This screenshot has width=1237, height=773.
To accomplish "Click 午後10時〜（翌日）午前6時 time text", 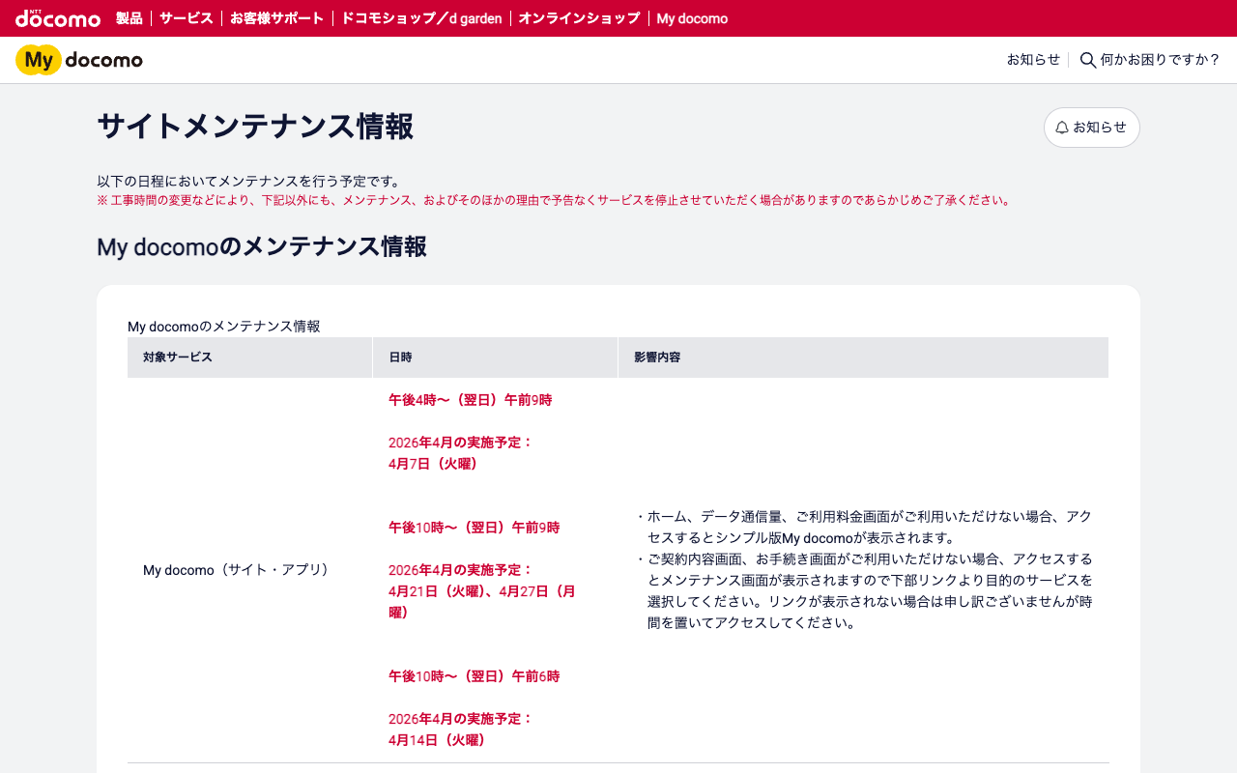I will 474,676.
